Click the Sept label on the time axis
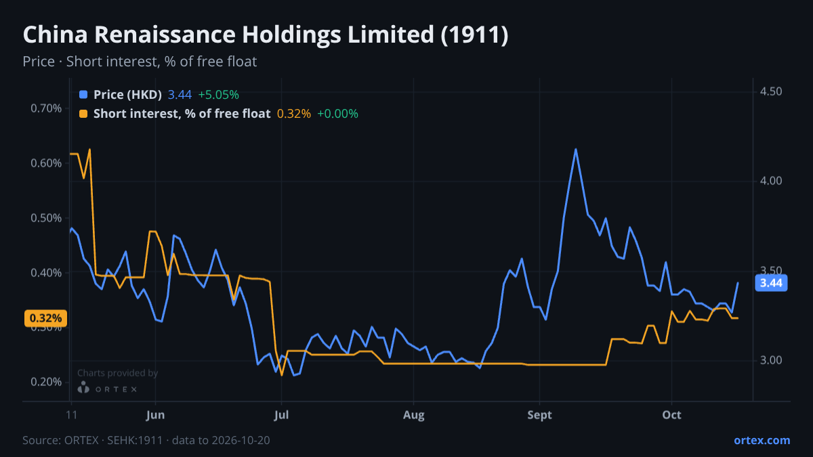Image resolution: width=813 pixels, height=457 pixels. (x=539, y=415)
